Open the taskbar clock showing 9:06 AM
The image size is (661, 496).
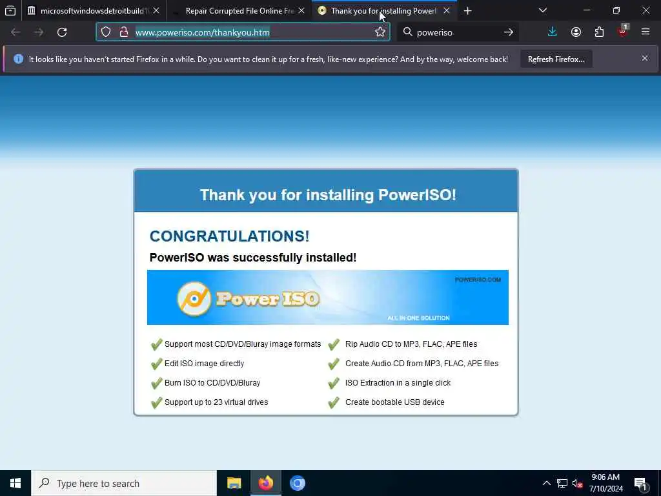pos(605,483)
